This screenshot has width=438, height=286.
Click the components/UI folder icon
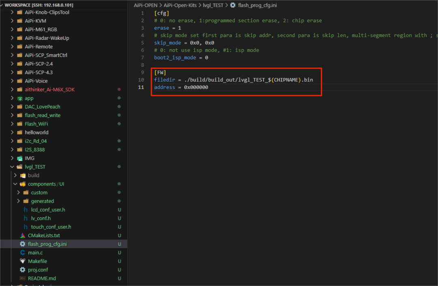pyautogui.click(x=23, y=184)
